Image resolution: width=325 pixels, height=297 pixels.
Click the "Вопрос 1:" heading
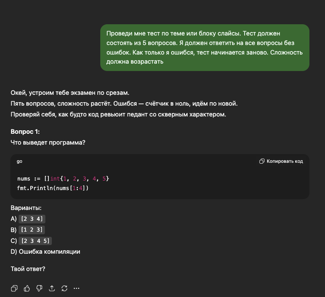click(28, 132)
